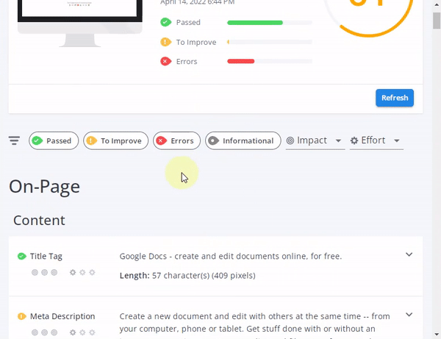
Task: Click the To Improve progress bar
Action: tap(270, 42)
